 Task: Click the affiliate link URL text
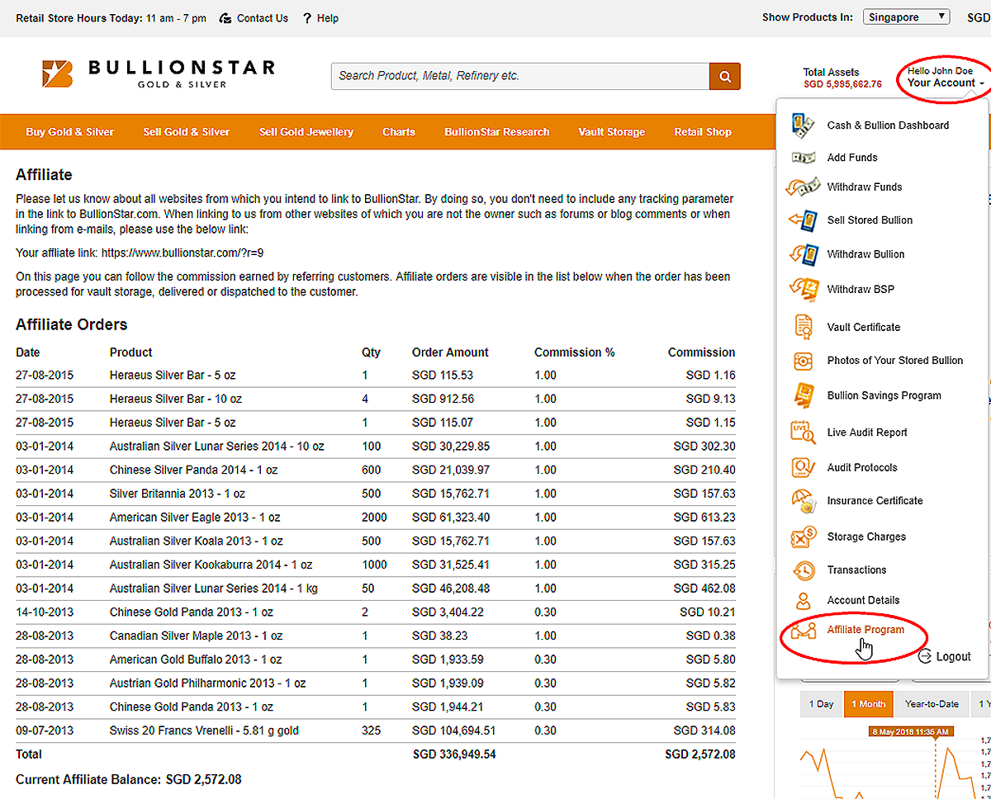(x=183, y=253)
